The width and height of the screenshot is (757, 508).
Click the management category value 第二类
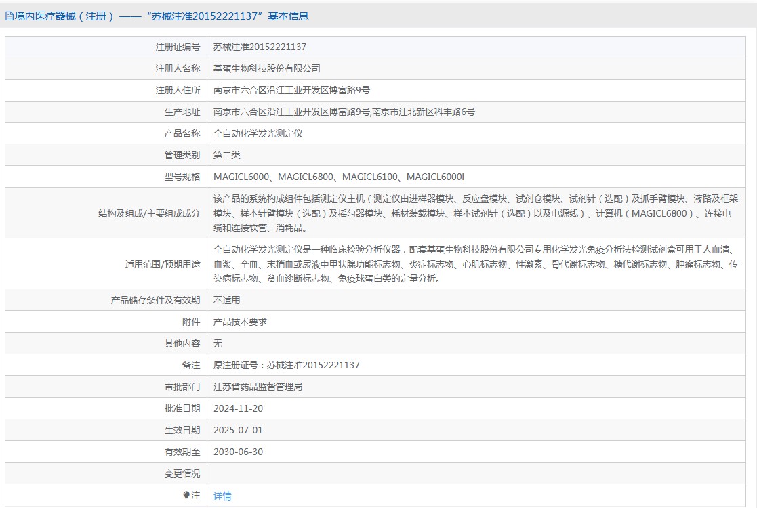[226, 155]
